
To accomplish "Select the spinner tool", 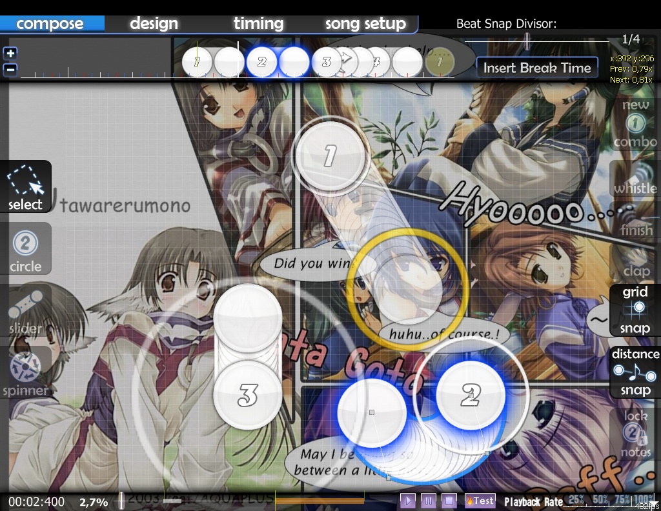I will pyautogui.click(x=25, y=373).
